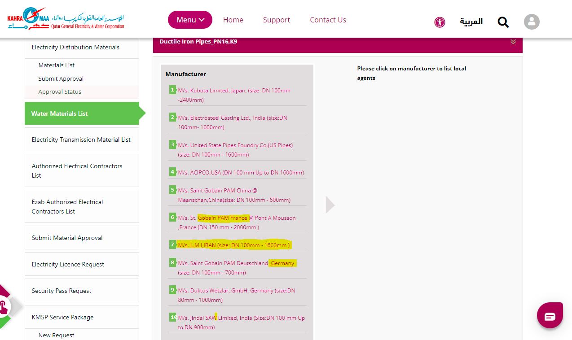Click the Kahramaa logo
572x340 pixels.
(66, 19)
